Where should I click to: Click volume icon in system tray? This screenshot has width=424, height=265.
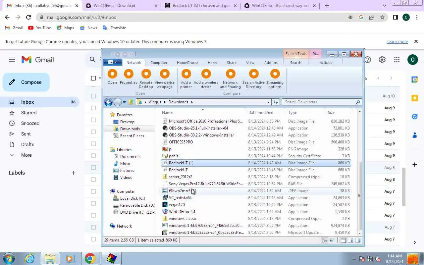click(378, 259)
